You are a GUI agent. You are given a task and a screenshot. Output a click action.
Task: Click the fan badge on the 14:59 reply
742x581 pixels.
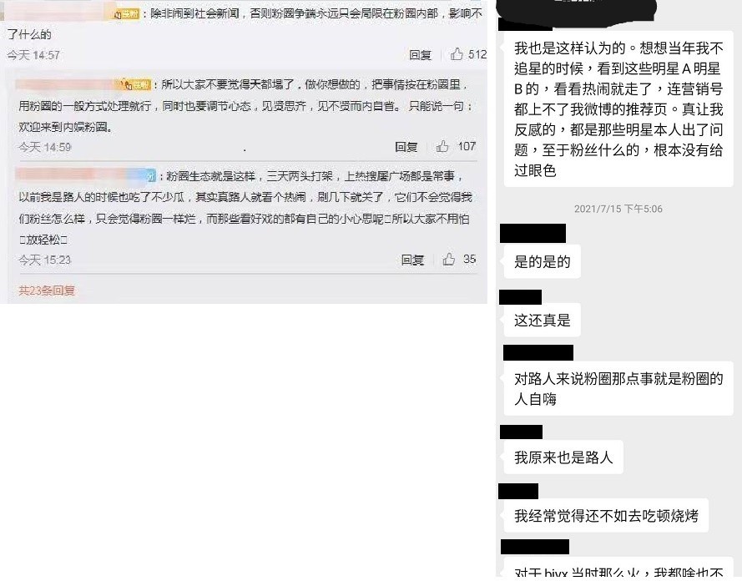137,85
